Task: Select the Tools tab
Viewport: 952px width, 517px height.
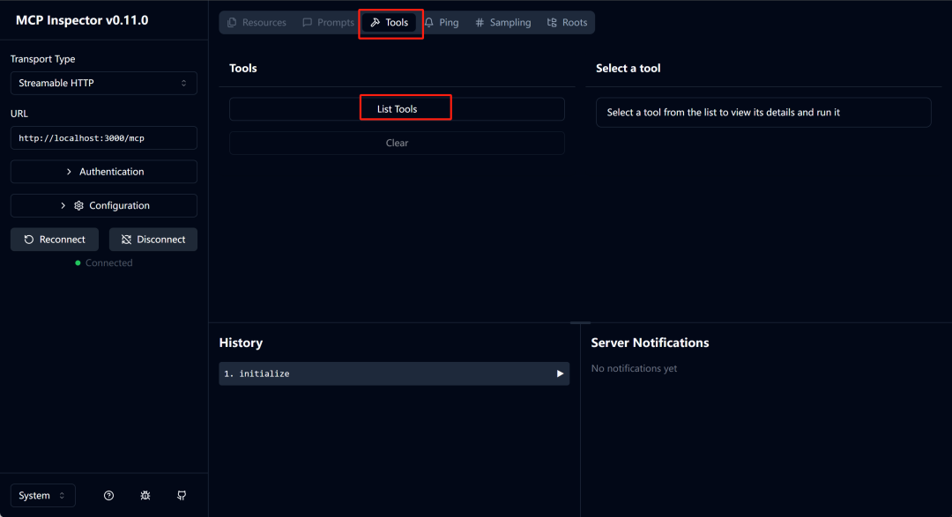Action: pyautogui.click(x=390, y=22)
